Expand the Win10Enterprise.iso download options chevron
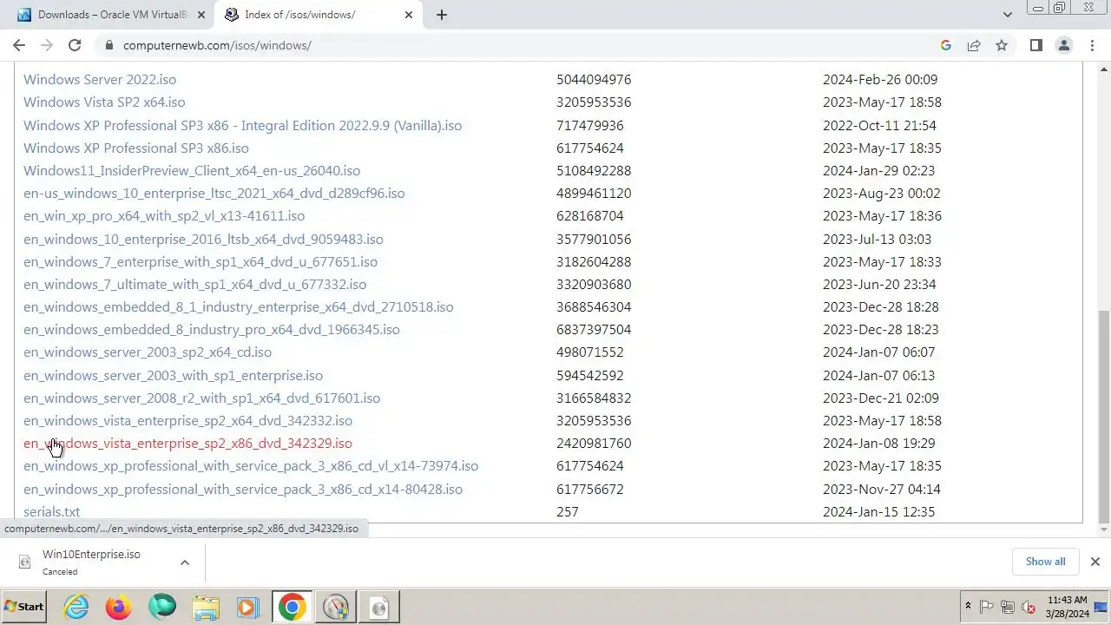This screenshot has height=625, width=1111. pyautogui.click(x=185, y=562)
